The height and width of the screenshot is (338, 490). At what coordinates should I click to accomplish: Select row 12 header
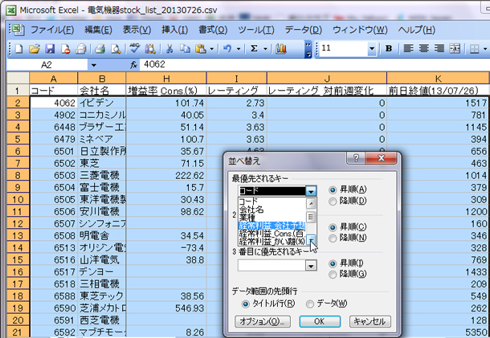[x=18, y=224]
